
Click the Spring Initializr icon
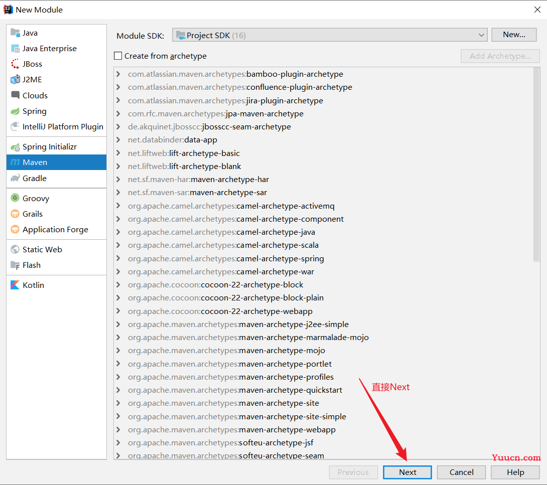pos(15,147)
